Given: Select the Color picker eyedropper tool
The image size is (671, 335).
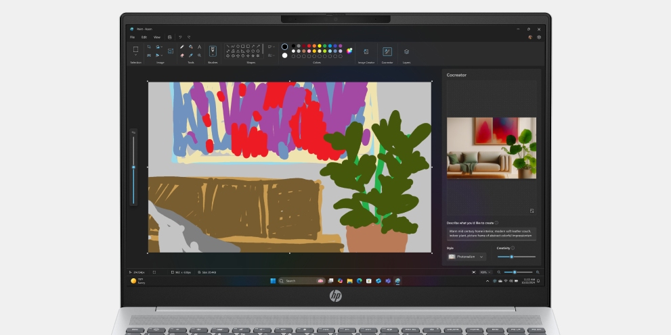Looking at the screenshot, I should (x=191, y=55).
